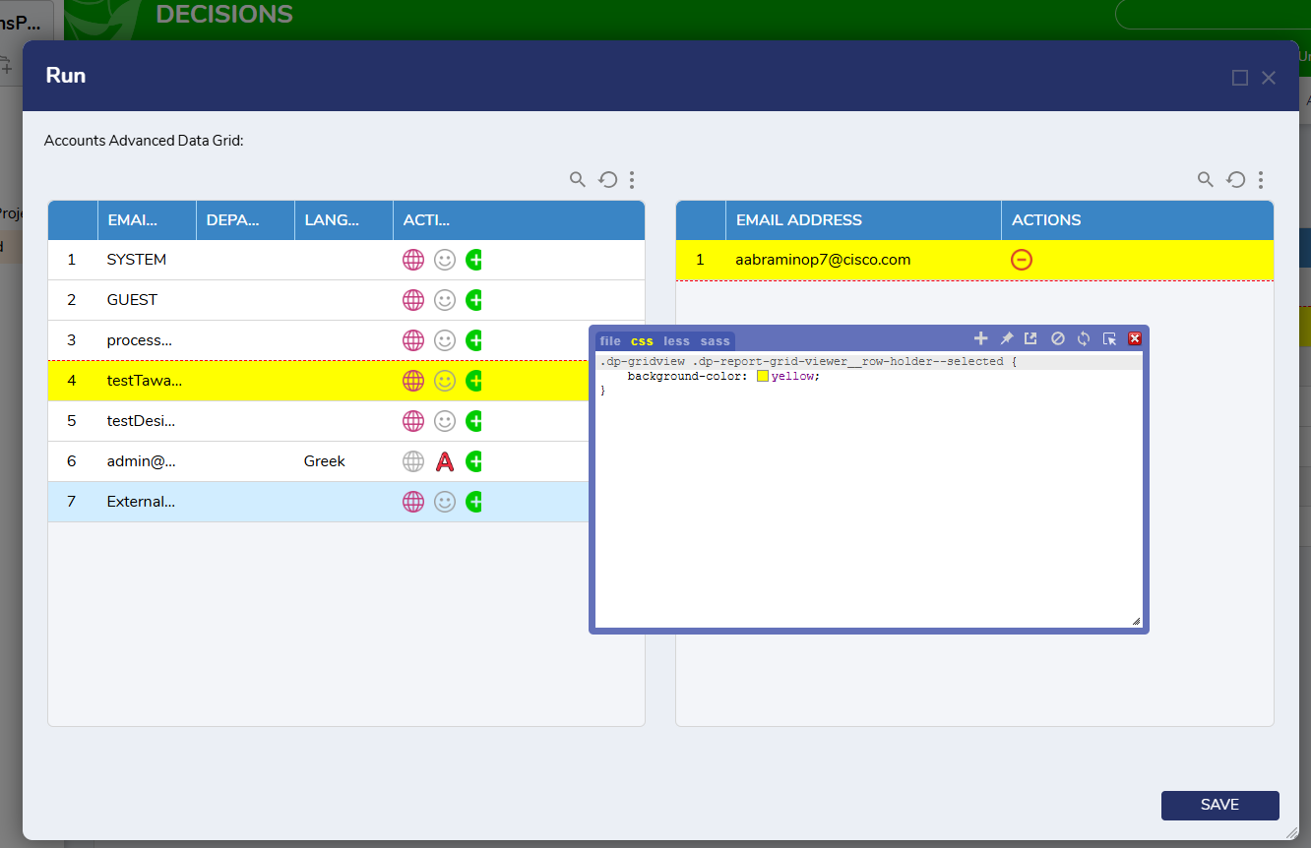Click the red letter A icon in row 6

click(445, 461)
